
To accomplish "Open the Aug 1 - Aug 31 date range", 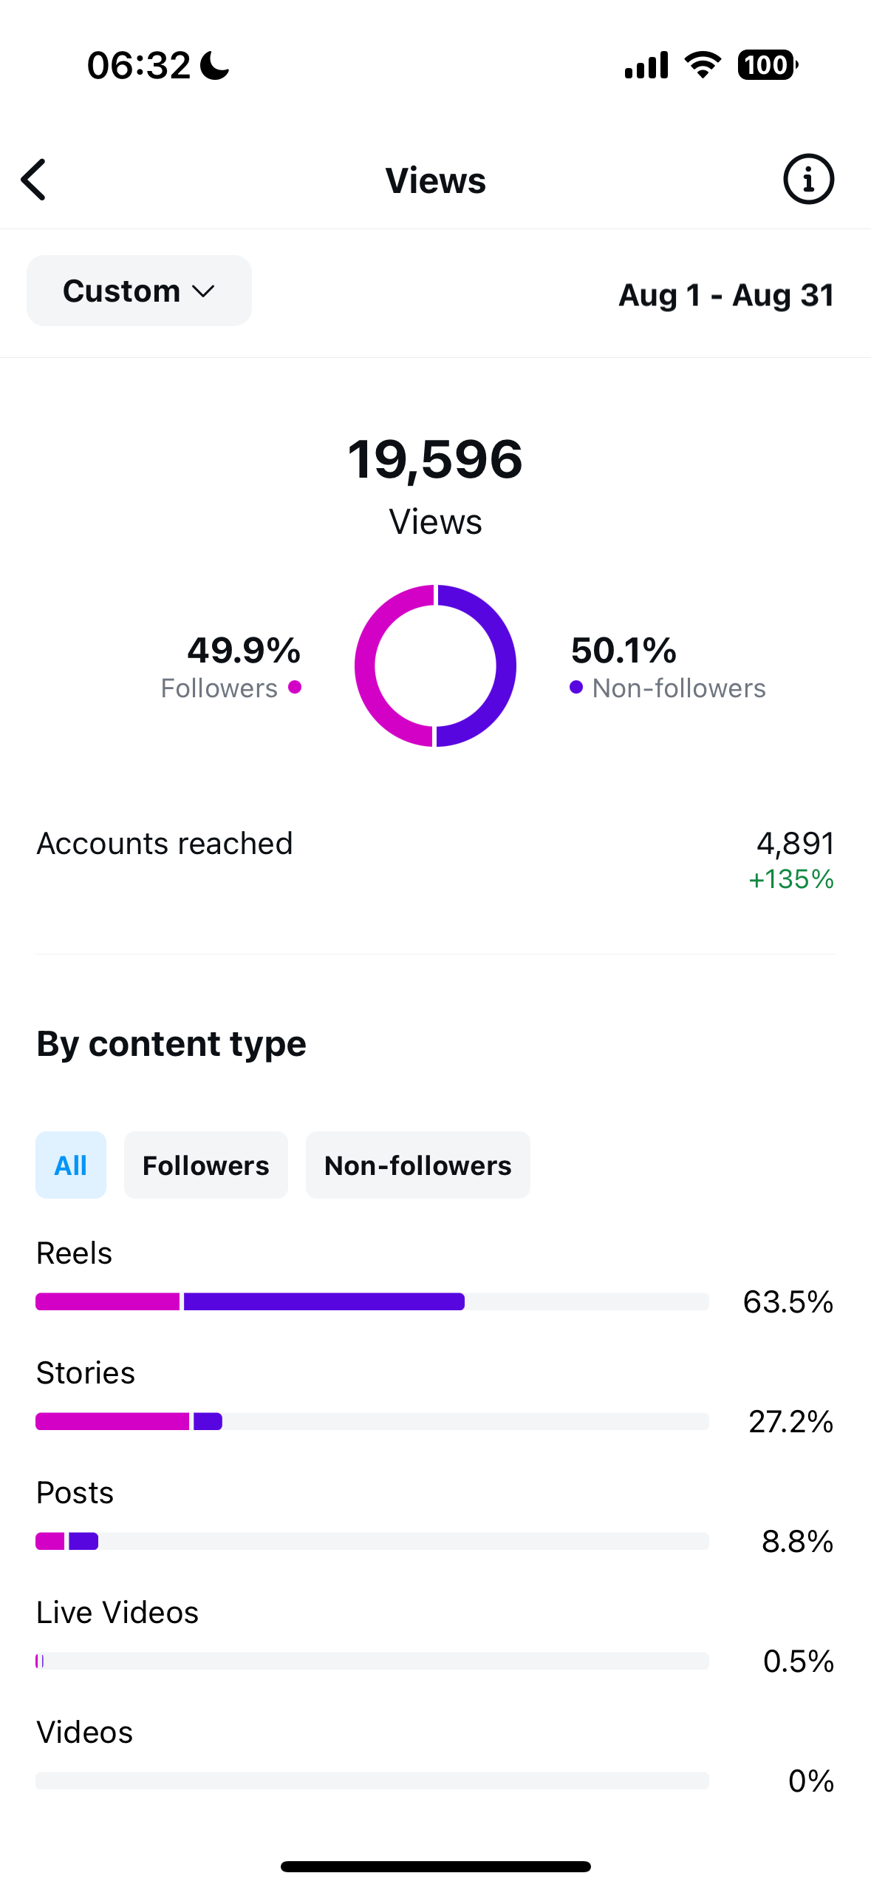I will tap(726, 295).
